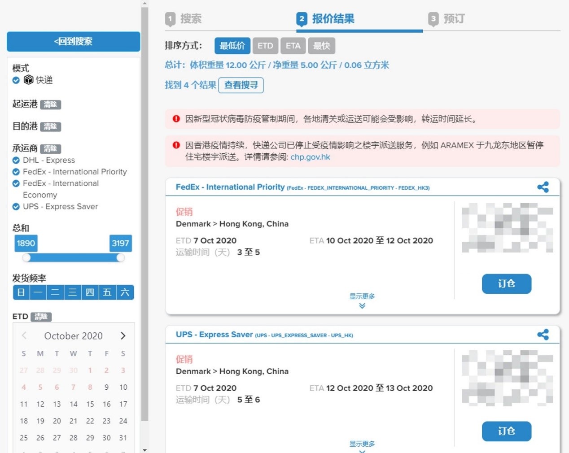The height and width of the screenshot is (453, 569).
Task: Click the sidebar vertical scrollbar
Action: (x=144, y=214)
